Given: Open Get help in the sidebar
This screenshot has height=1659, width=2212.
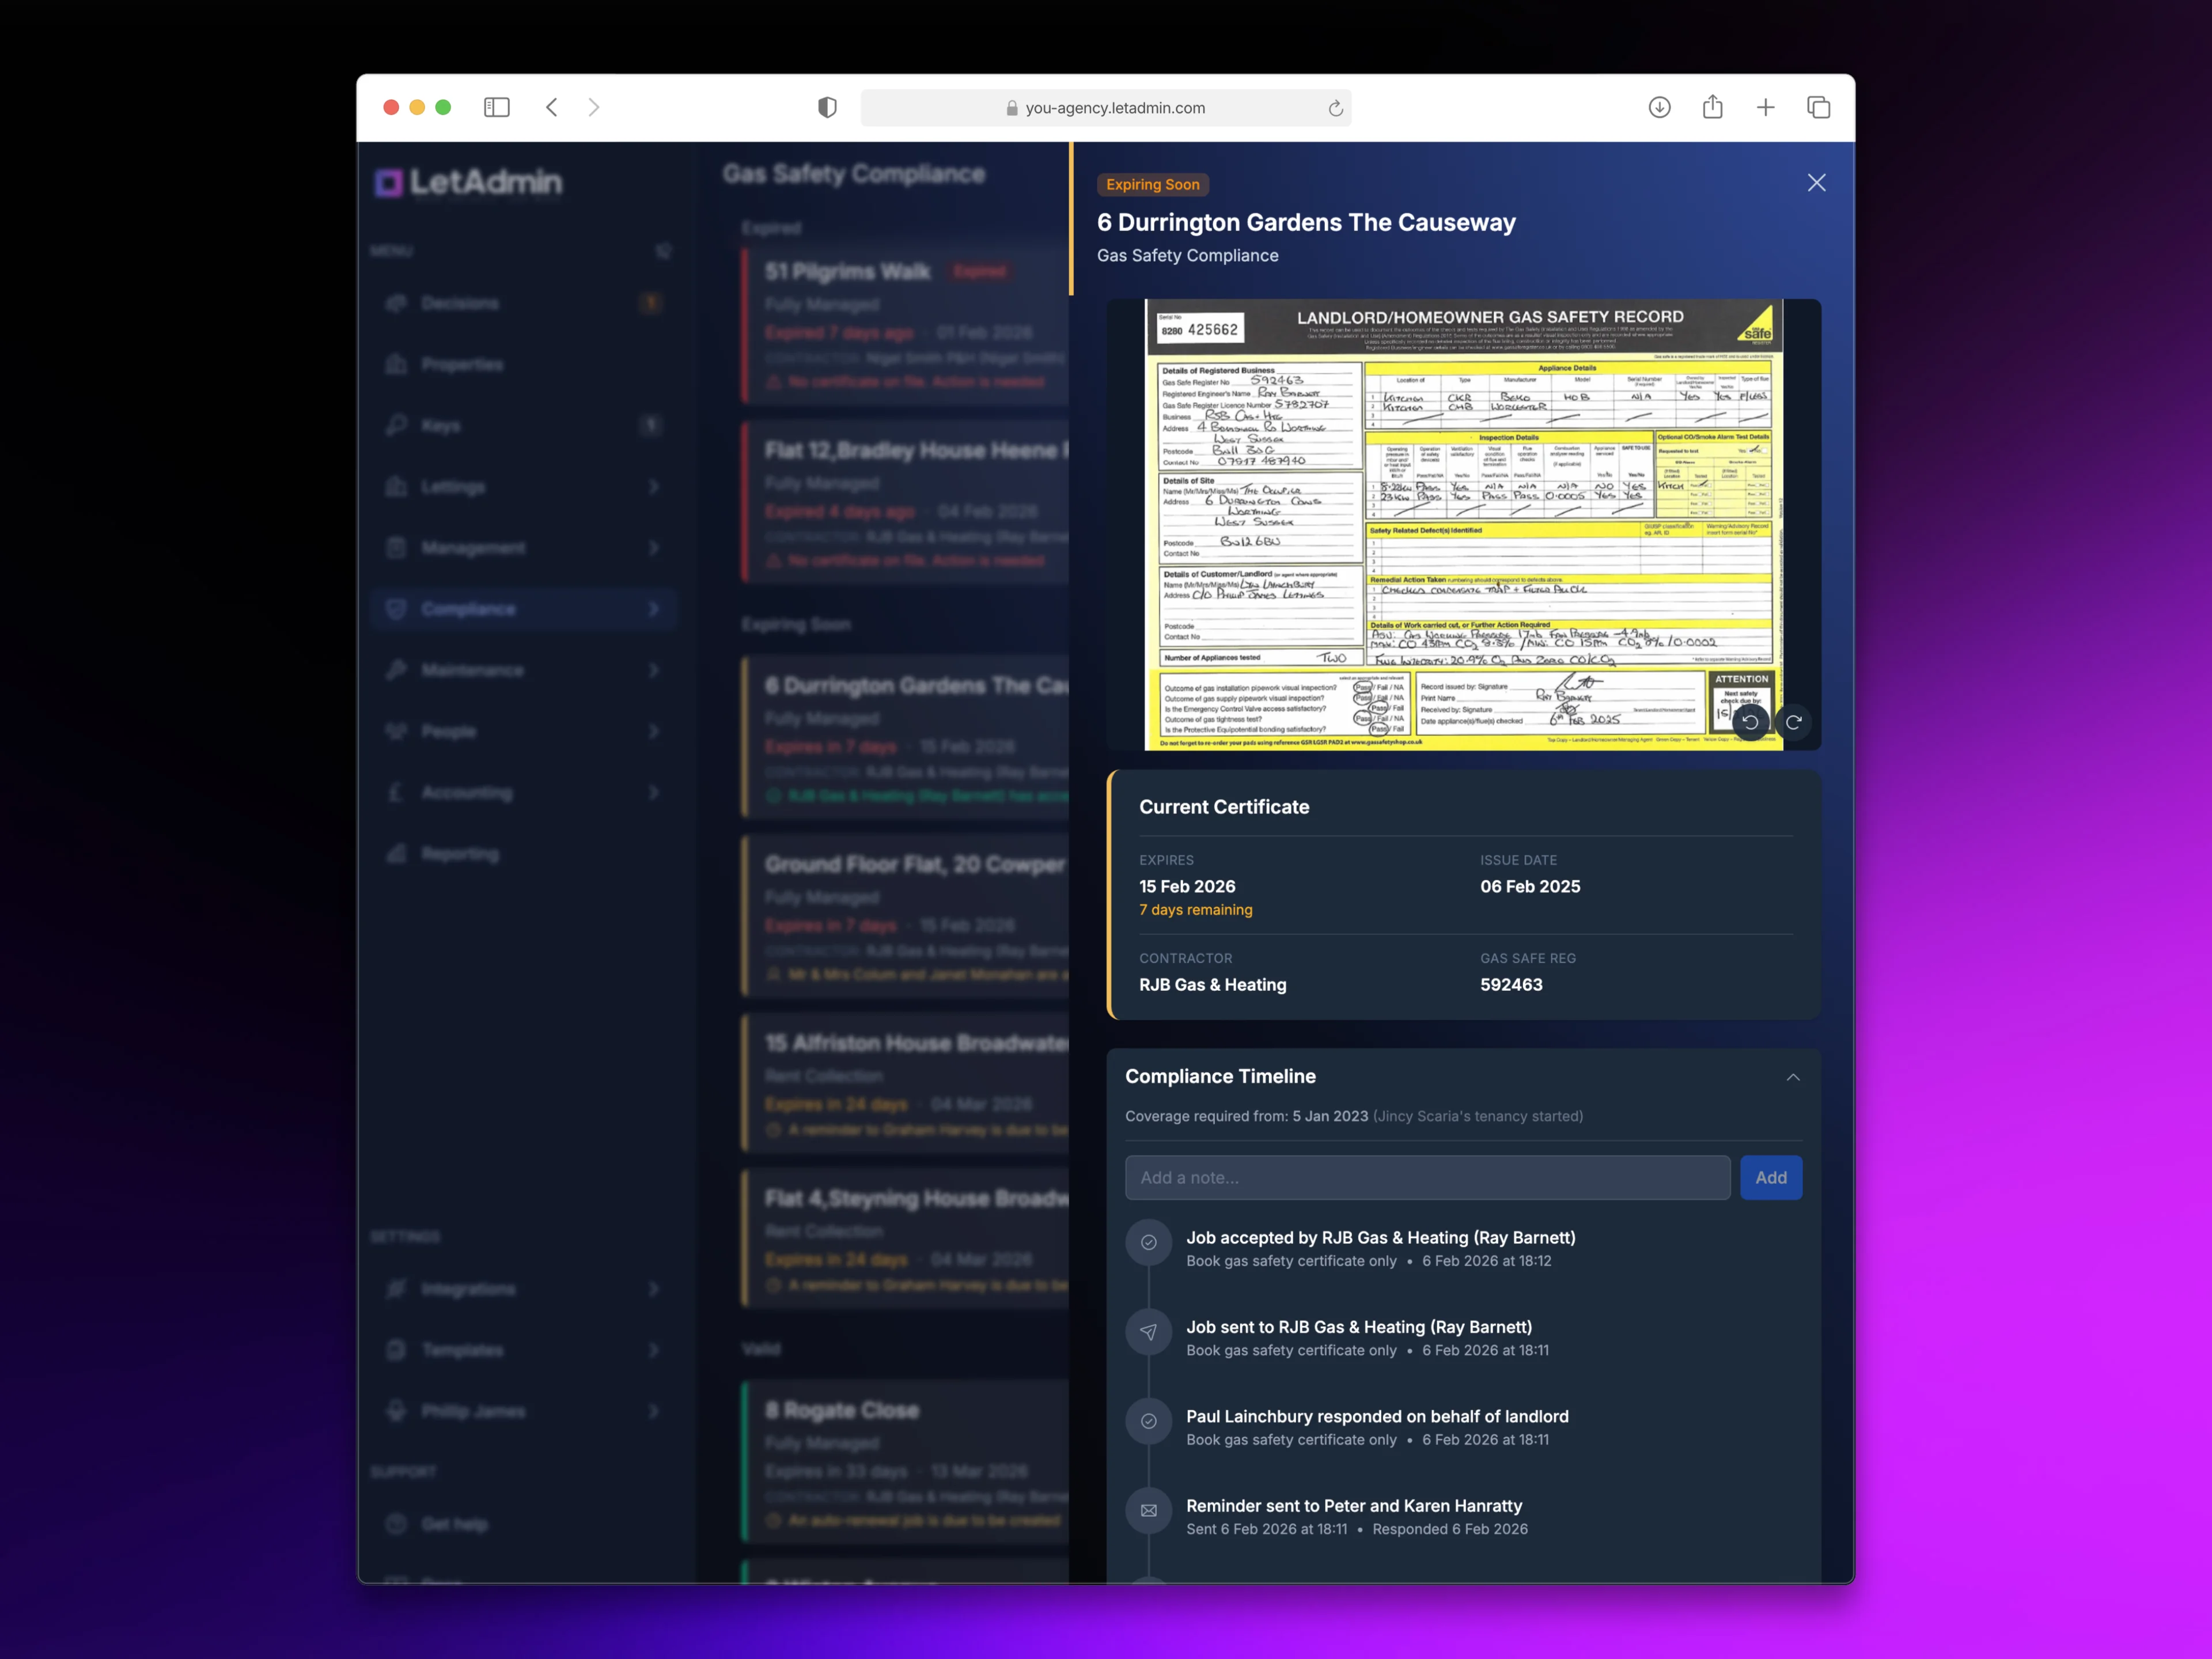Looking at the screenshot, I should click(x=455, y=1523).
